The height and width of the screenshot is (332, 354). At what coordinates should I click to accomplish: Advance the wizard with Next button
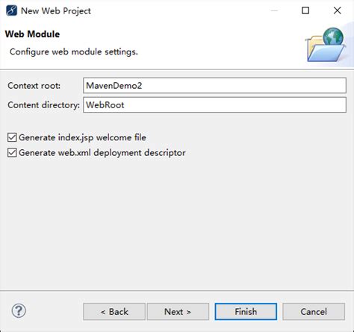[178, 311]
